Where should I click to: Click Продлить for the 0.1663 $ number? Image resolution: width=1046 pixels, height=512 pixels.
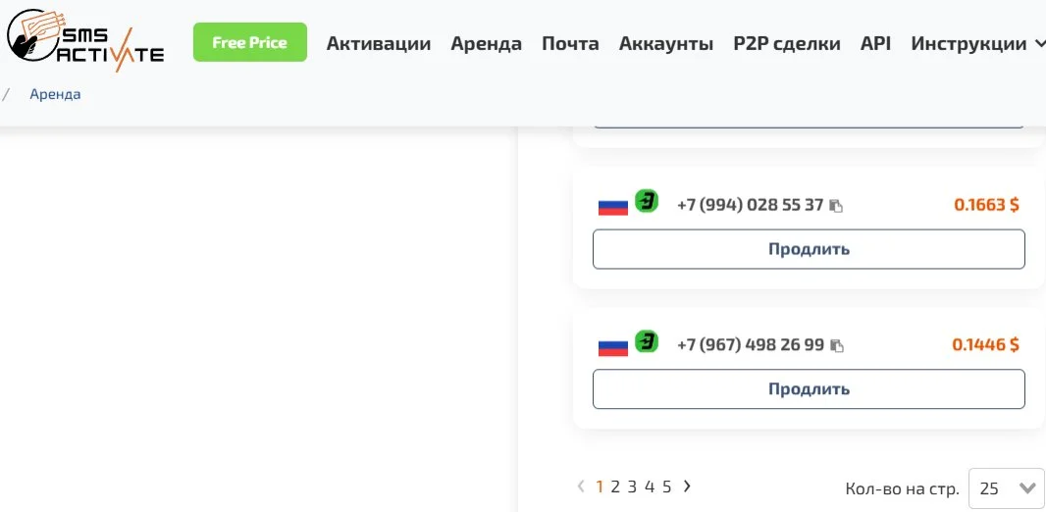(809, 249)
